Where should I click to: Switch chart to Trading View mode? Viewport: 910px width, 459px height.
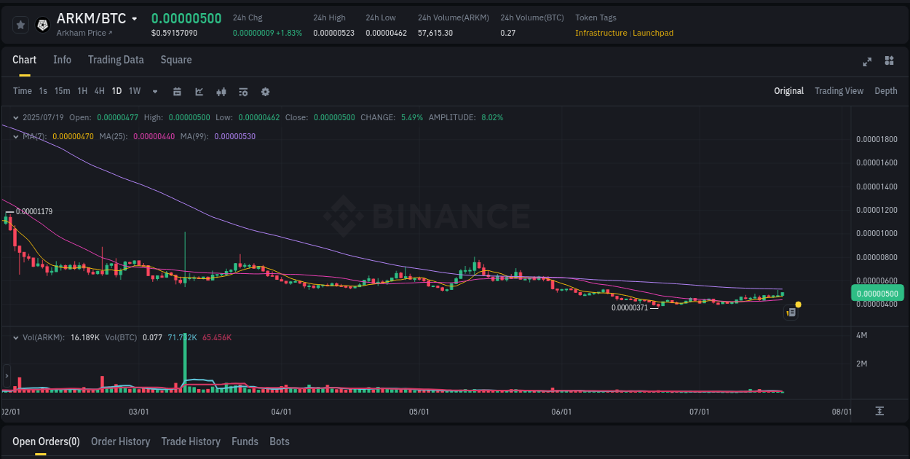pyautogui.click(x=839, y=91)
